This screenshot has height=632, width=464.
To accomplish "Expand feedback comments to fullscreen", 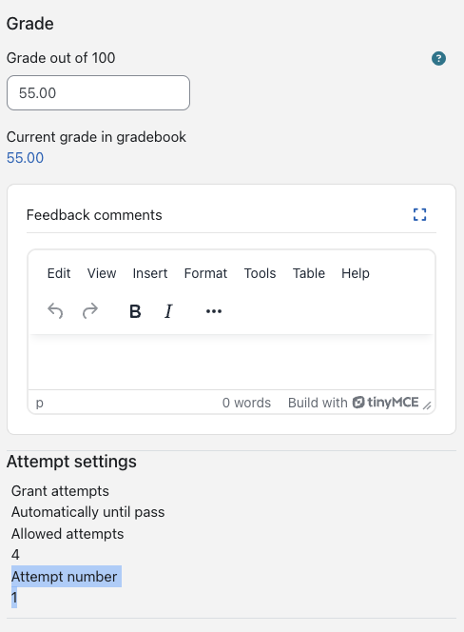I will (419, 214).
